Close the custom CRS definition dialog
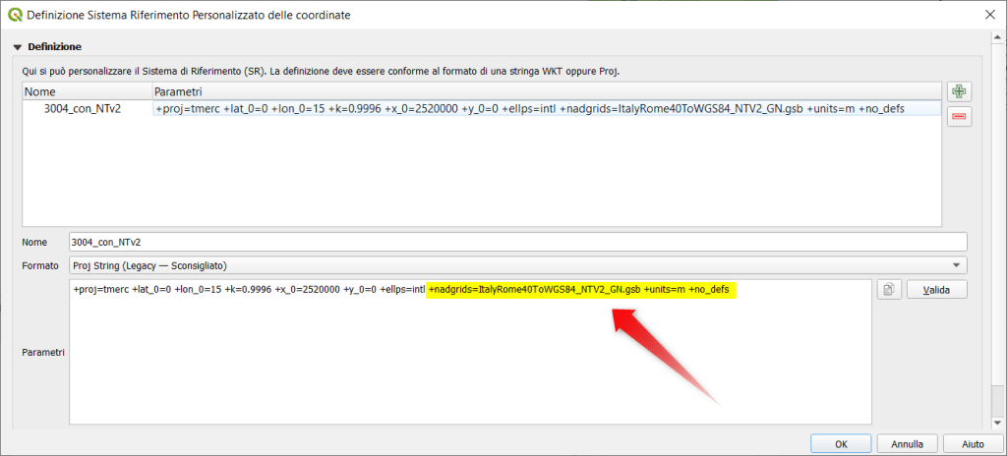Screen dimensions: 1007x456 click(986, 15)
